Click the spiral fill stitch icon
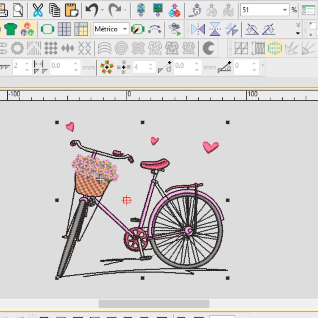Screen dimensions: 318x318 click(x=121, y=48)
